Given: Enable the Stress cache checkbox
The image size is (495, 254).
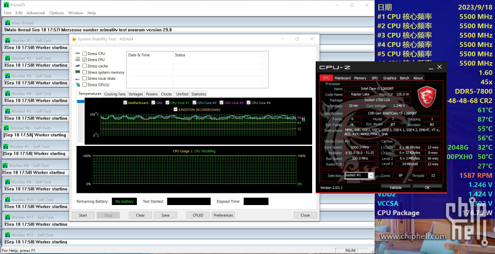Looking at the screenshot, I should 85,66.
